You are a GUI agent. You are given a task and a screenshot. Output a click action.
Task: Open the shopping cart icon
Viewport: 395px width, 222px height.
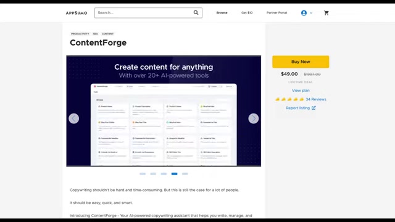(326, 13)
